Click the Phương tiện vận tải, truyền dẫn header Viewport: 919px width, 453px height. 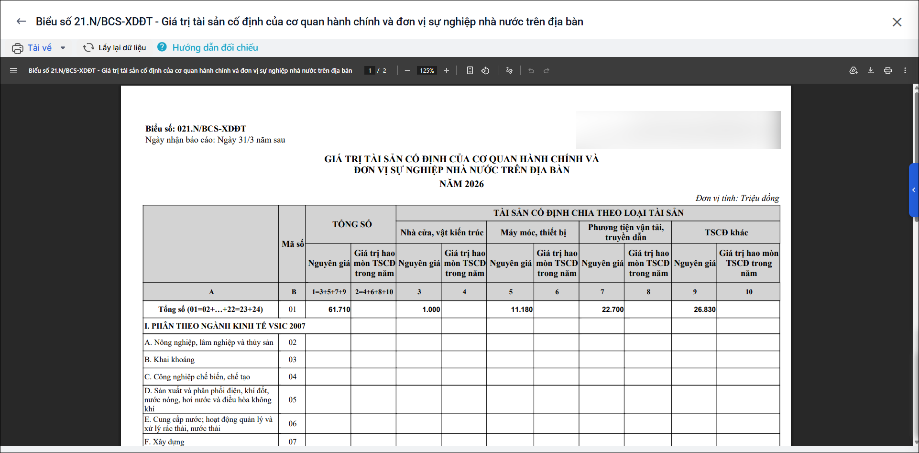click(x=625, y=232)
